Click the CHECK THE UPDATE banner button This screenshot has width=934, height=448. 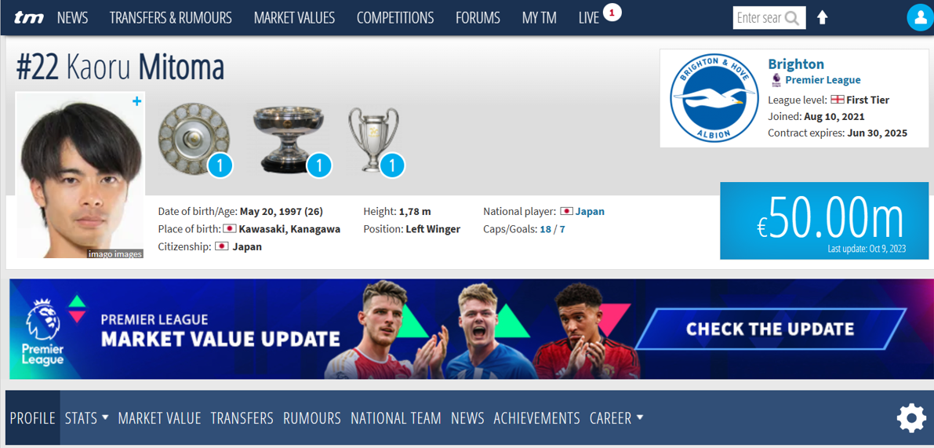[x=770, y=329]
